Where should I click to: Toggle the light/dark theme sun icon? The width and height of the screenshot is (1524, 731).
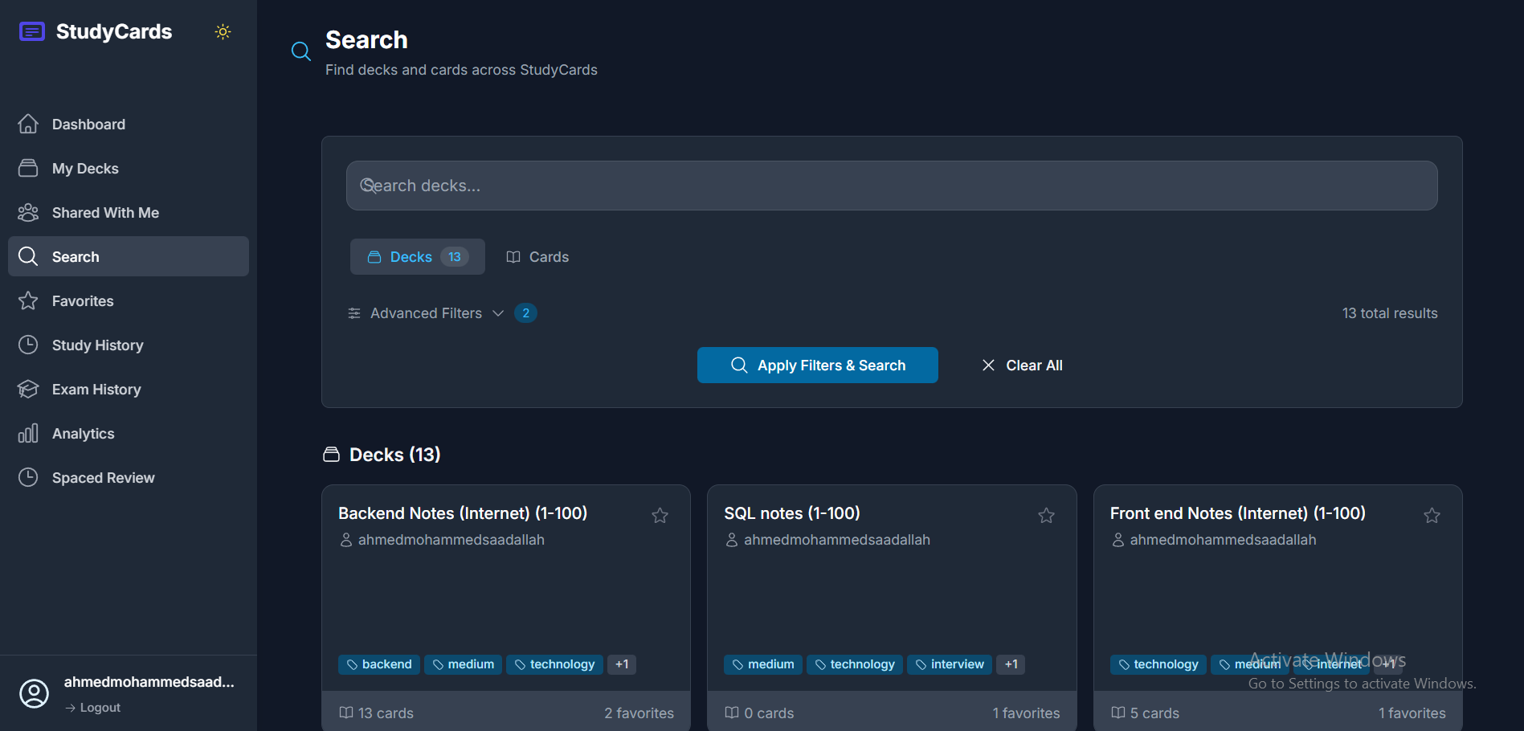(223, 31)
